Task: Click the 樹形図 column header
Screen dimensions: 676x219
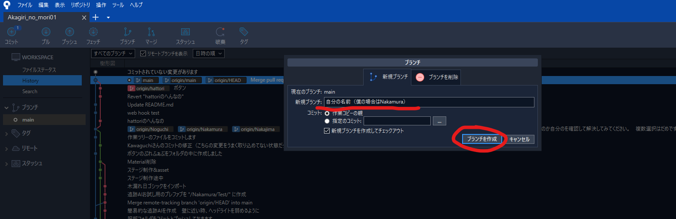Action: [108, 64]
